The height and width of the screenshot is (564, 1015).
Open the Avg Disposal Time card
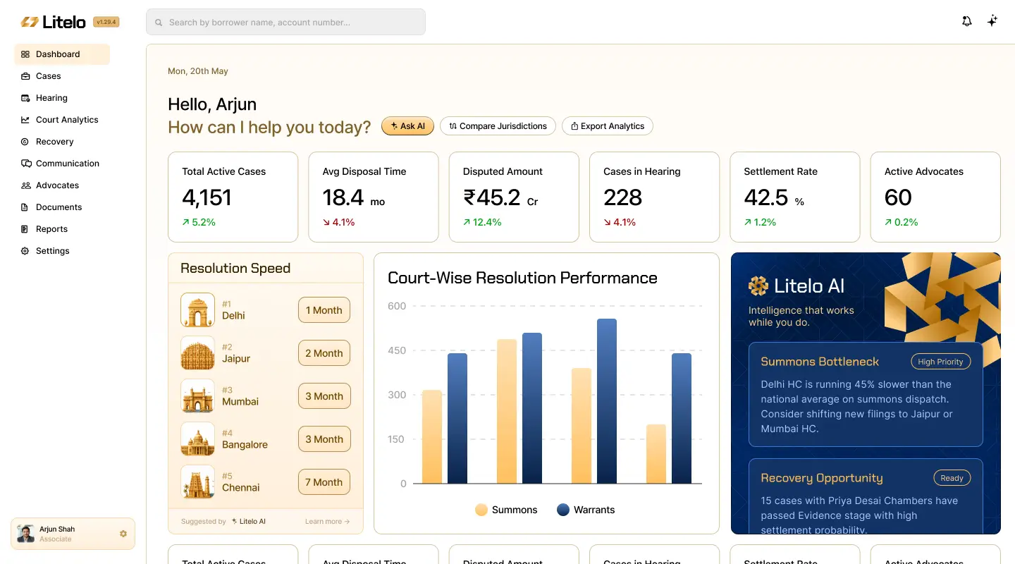pyautogui.click(x=374, y=197)
